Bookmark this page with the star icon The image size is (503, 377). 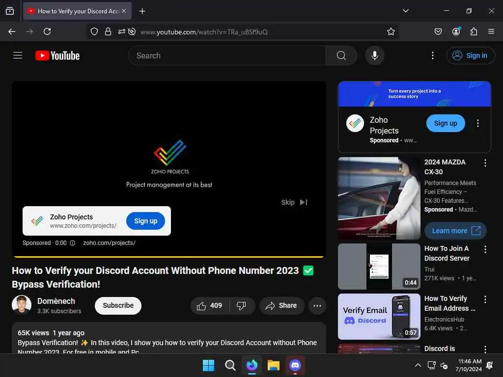391,31
